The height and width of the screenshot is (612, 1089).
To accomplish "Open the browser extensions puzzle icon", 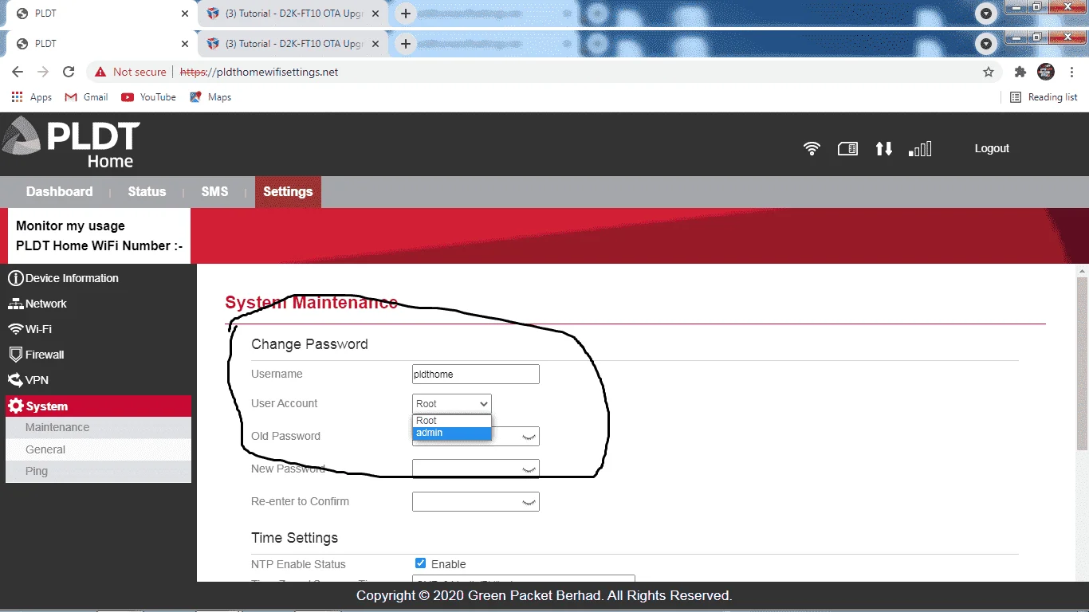I will [1020, 72].
